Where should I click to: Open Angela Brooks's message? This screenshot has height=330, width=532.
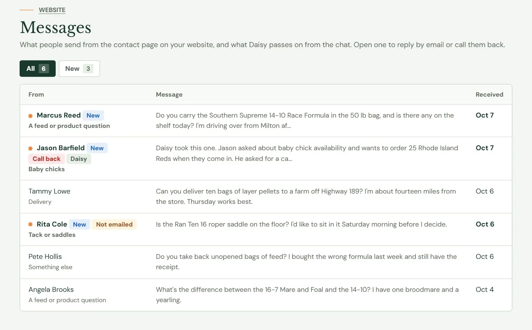tap(51, 289)
